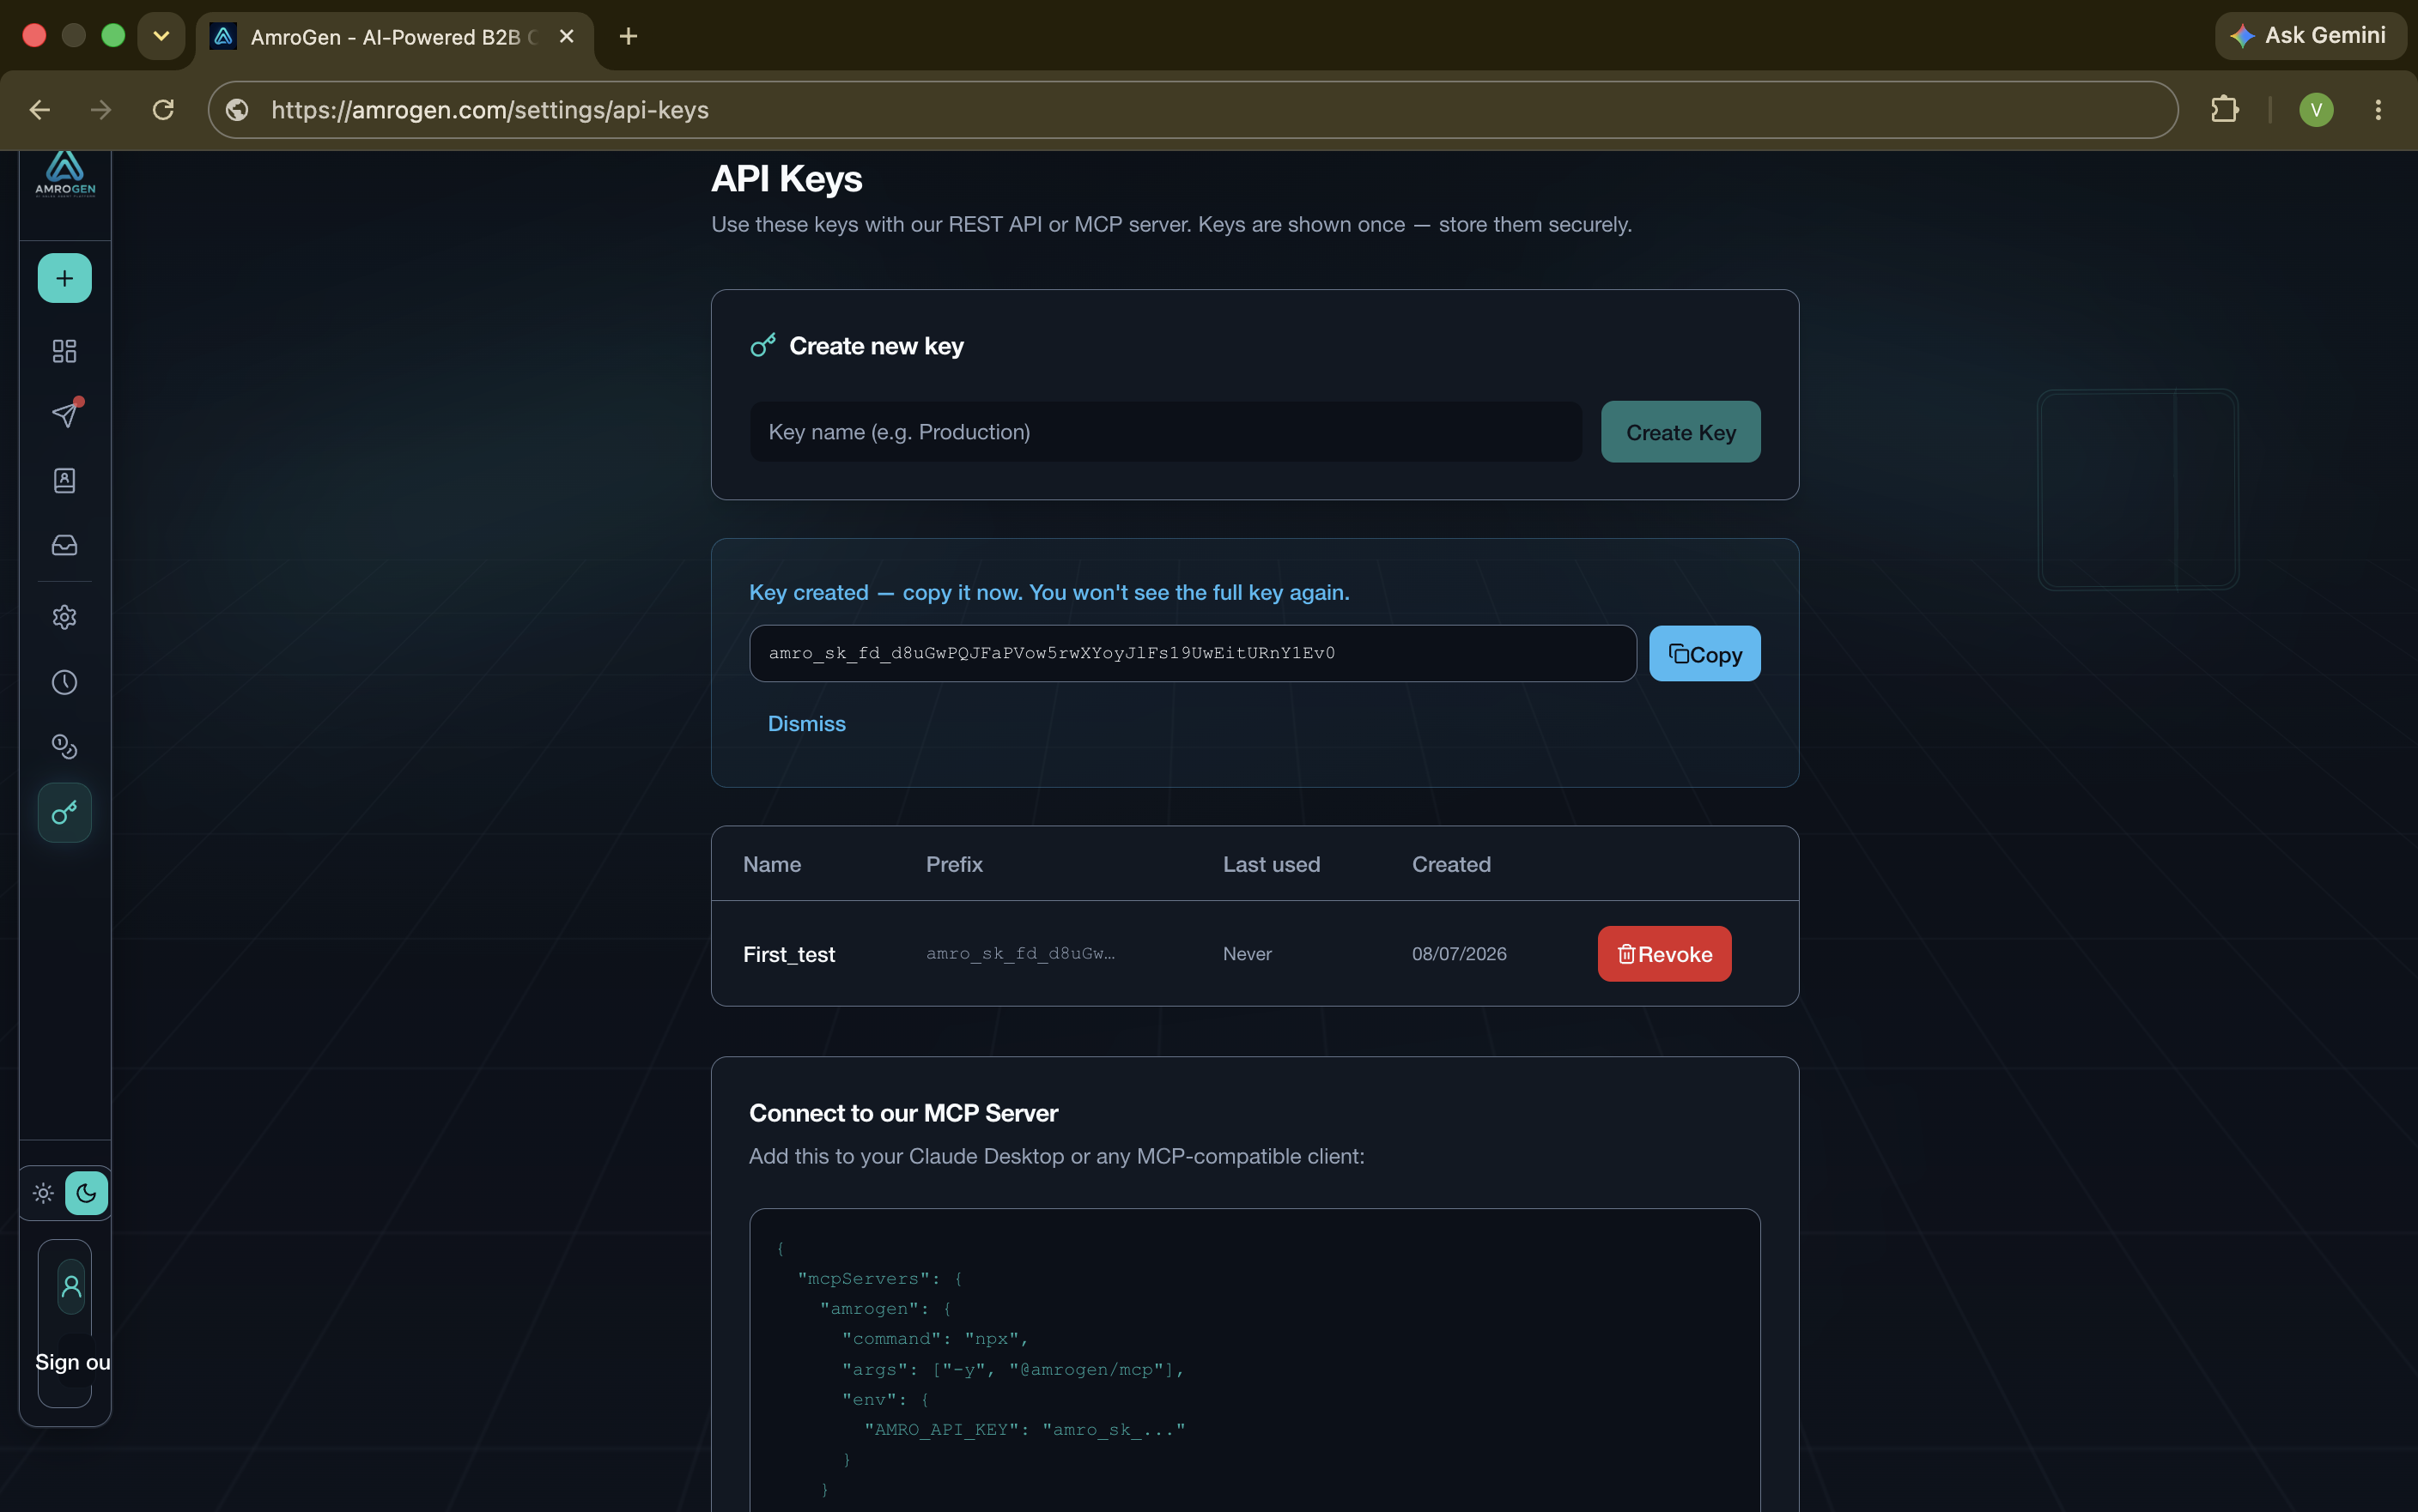Viewport: 2418px width, 1512px height.
Task: Click the Last used column header
Action: [x=1272, y=864]
